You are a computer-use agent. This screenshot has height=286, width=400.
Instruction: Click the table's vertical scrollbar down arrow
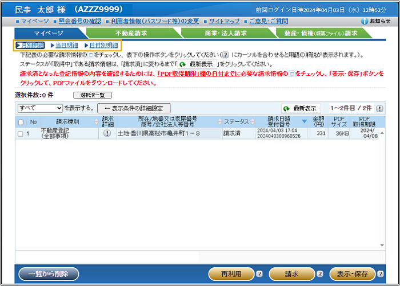tap(382, 246)
